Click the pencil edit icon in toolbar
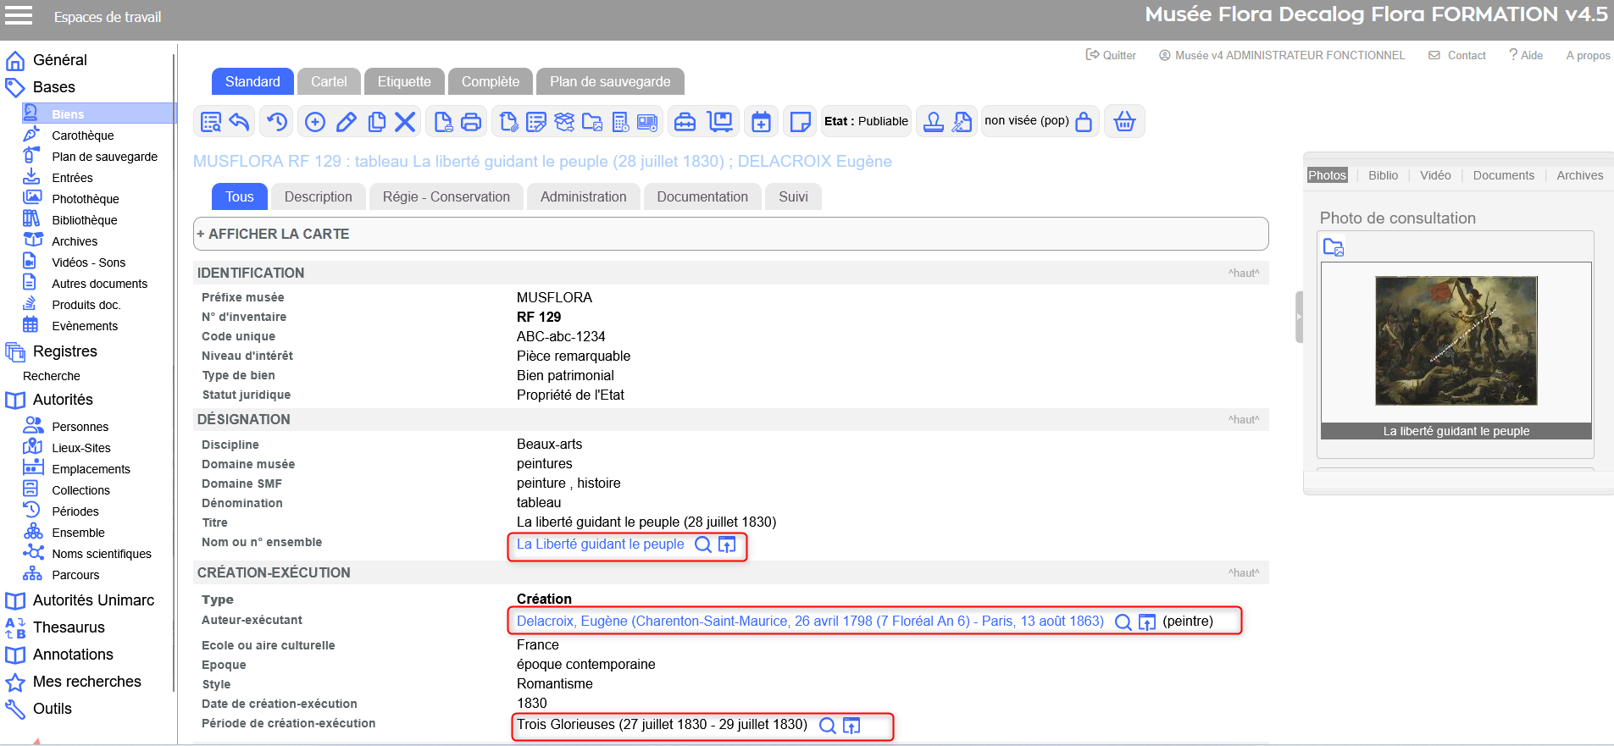This screenshot has height=746, width=1614. click(346, 122)
